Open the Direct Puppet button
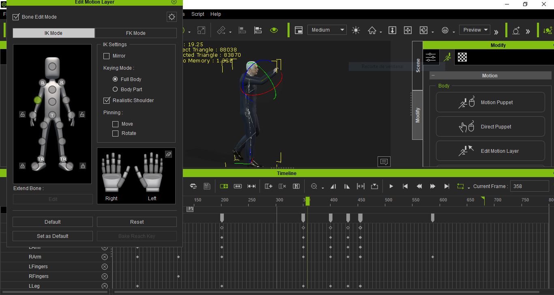Image resolution: width=554 pixels, height=295 pixels. 490,127
